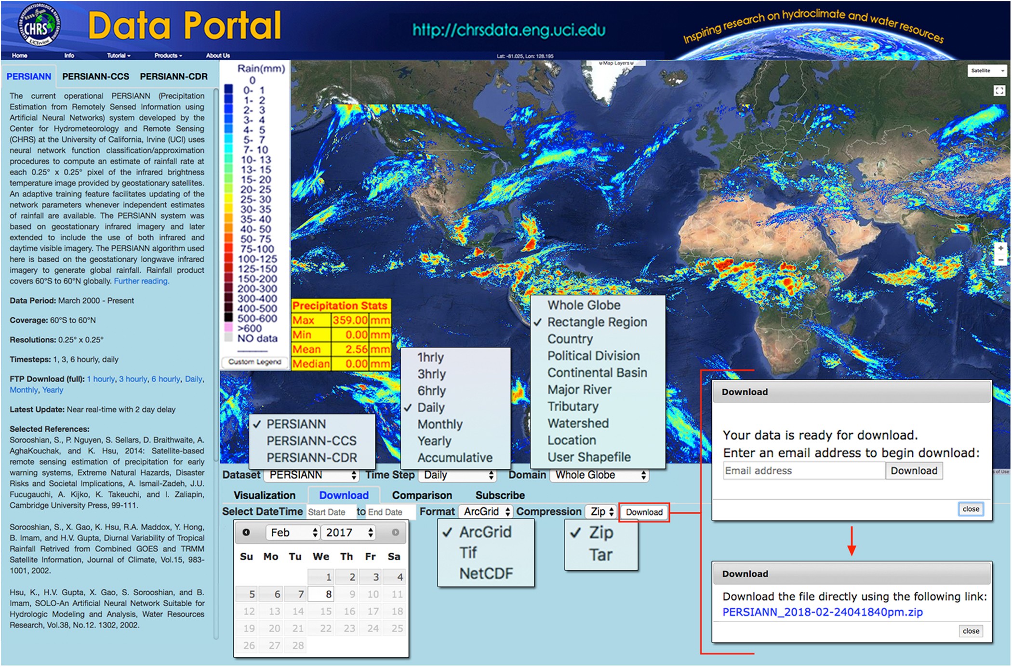Pick day 8 in the calendar

point(320,594)
